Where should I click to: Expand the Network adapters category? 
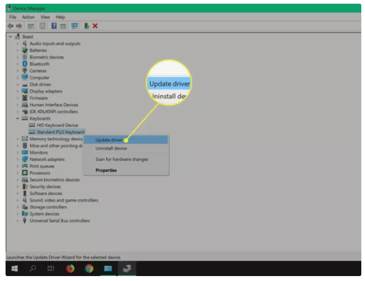(17, 159)
